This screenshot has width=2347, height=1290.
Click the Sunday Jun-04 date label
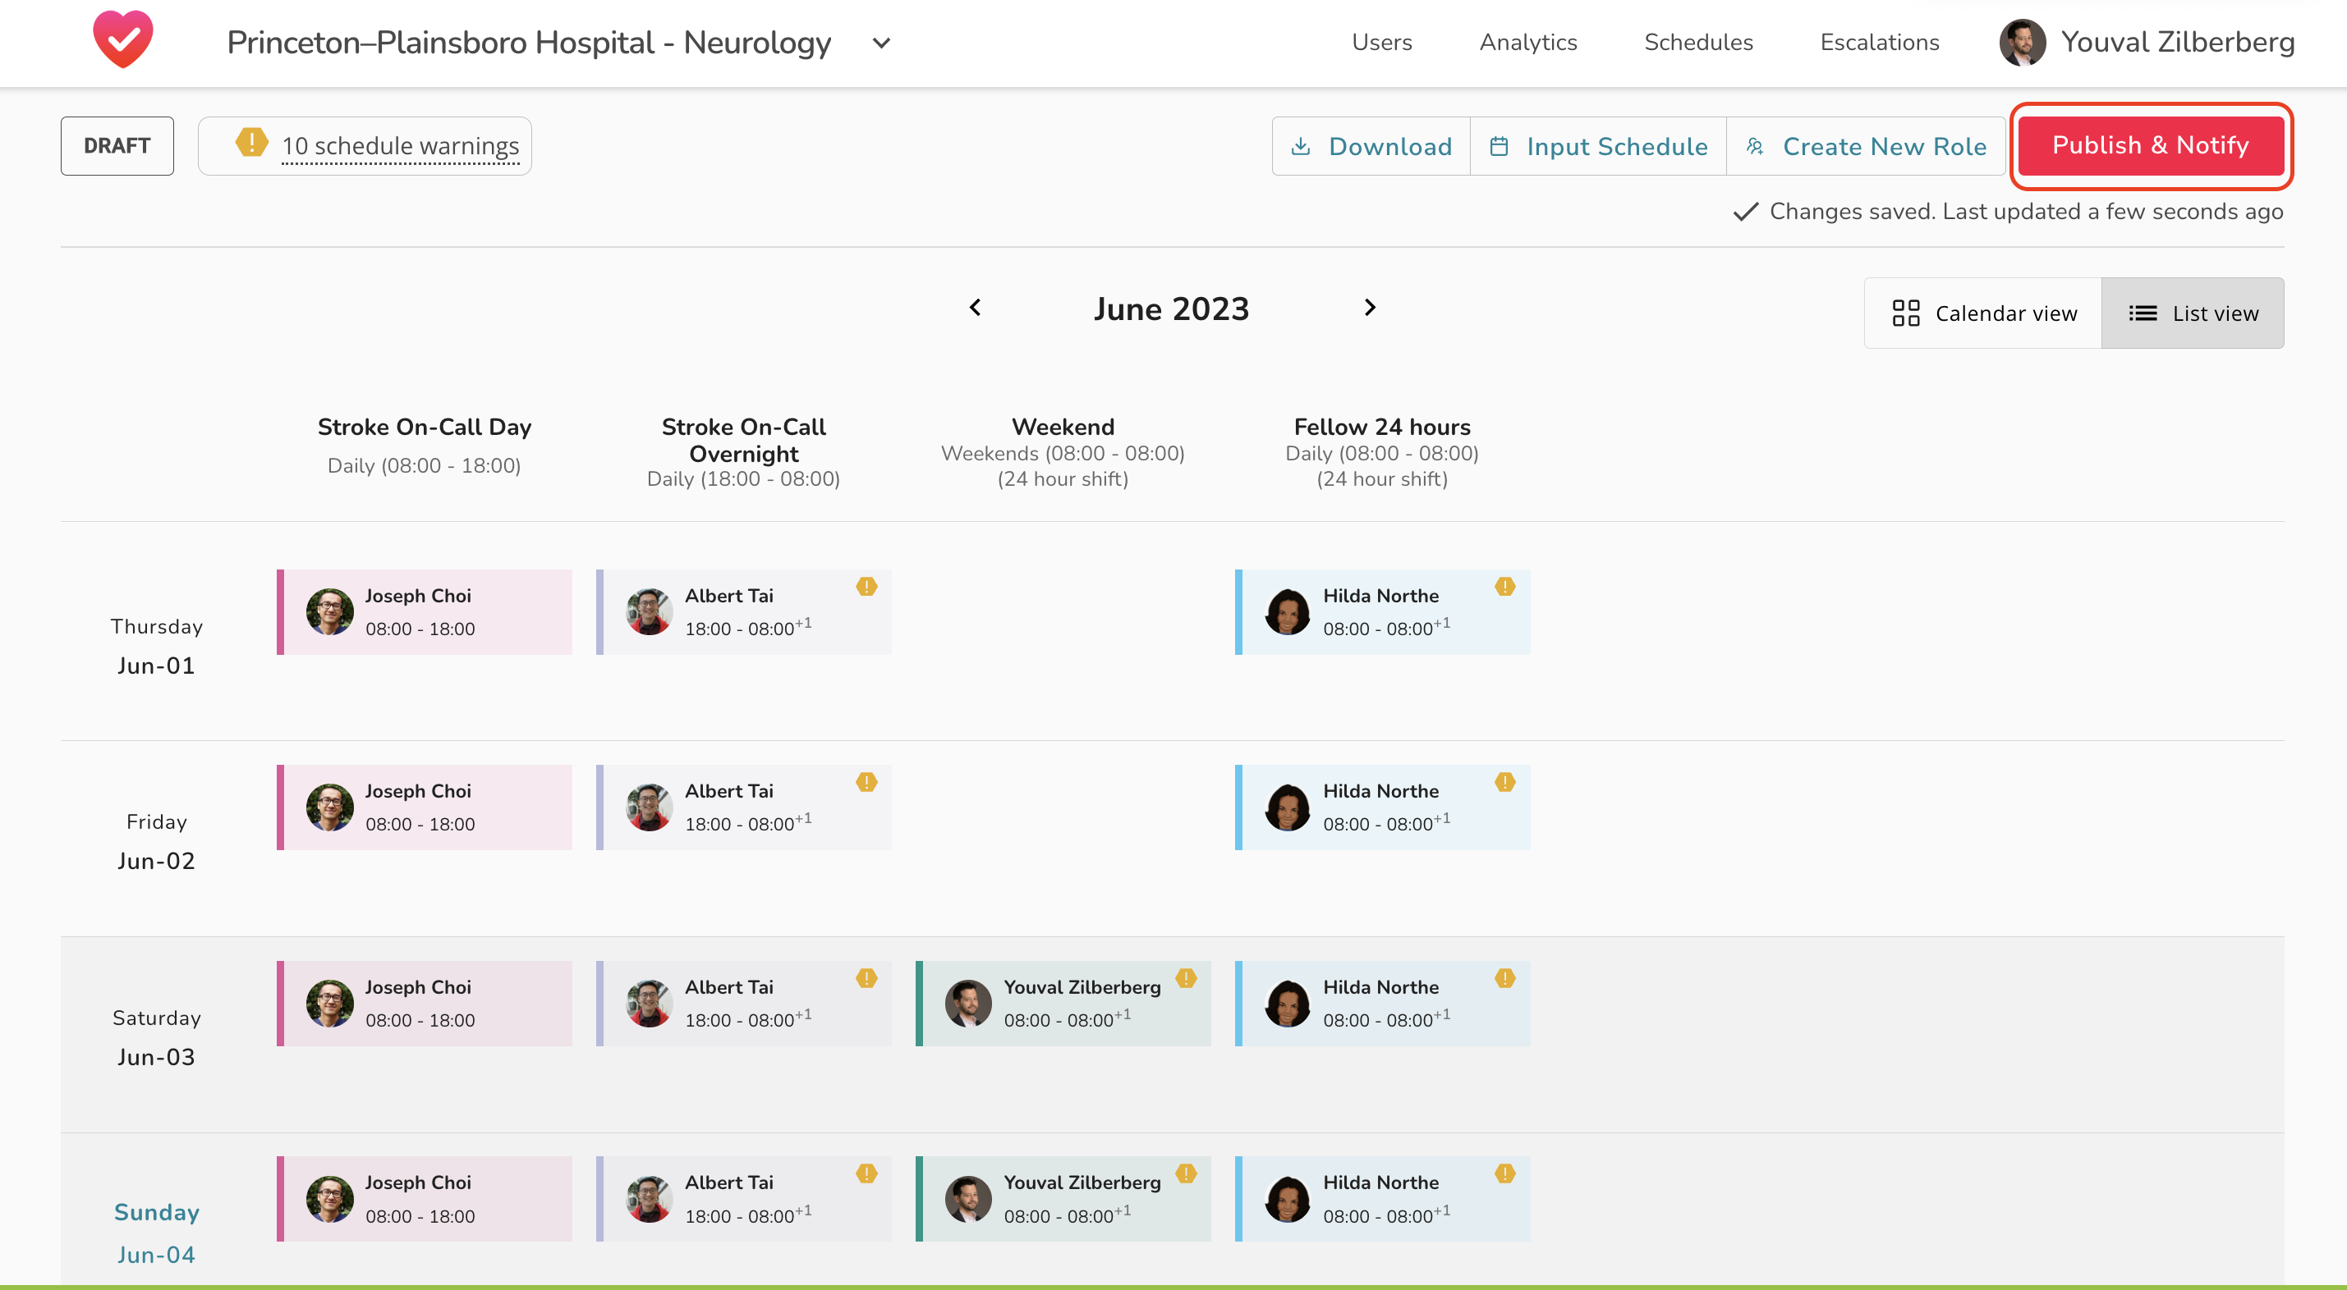coord(156,1233)
